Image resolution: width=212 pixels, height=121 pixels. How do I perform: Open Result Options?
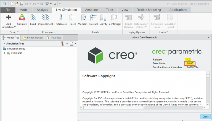tap(128, 21)
